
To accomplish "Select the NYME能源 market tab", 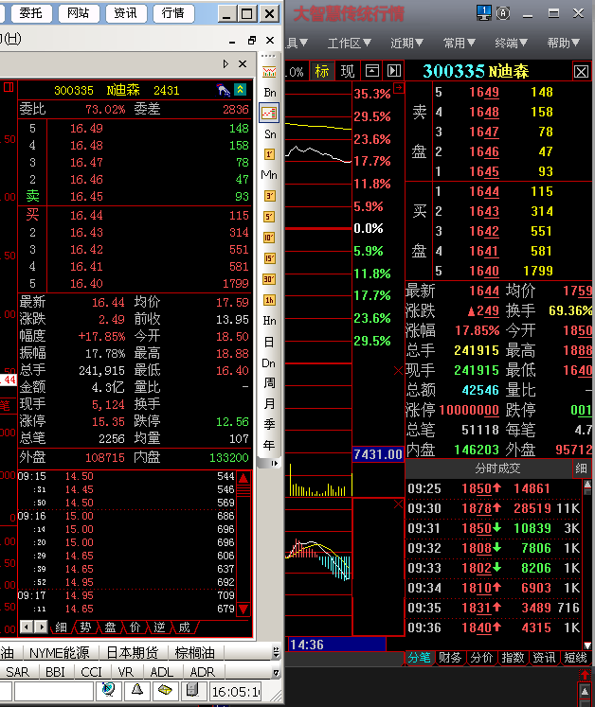I will tap(60, 652).
